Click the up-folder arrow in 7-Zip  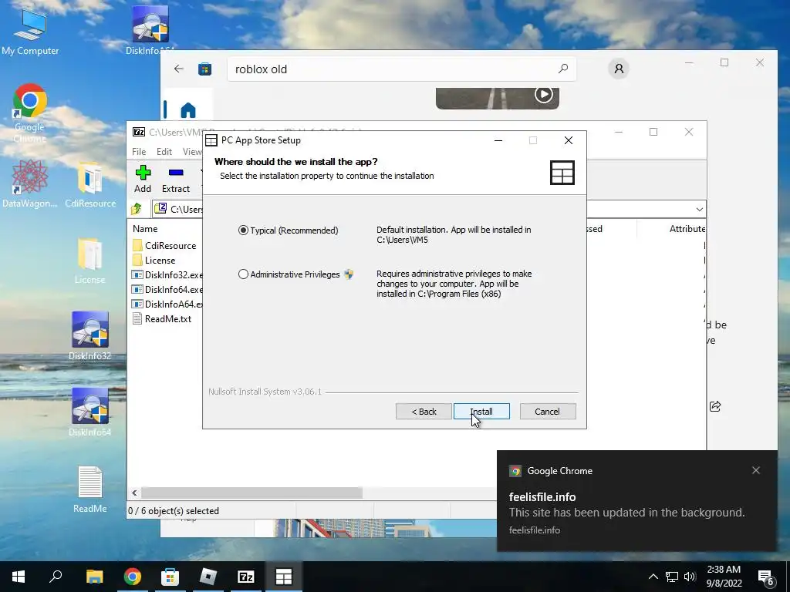pos(137,209)
